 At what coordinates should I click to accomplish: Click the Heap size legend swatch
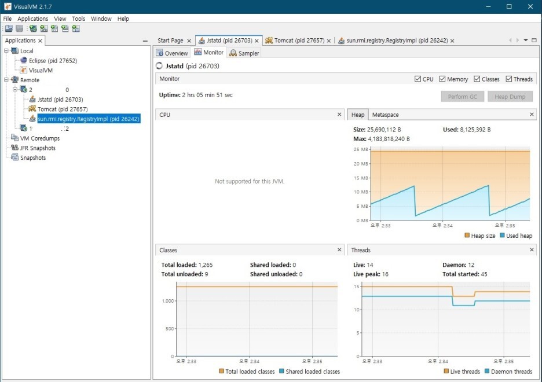pyautogui.click(x=467, y=235)
